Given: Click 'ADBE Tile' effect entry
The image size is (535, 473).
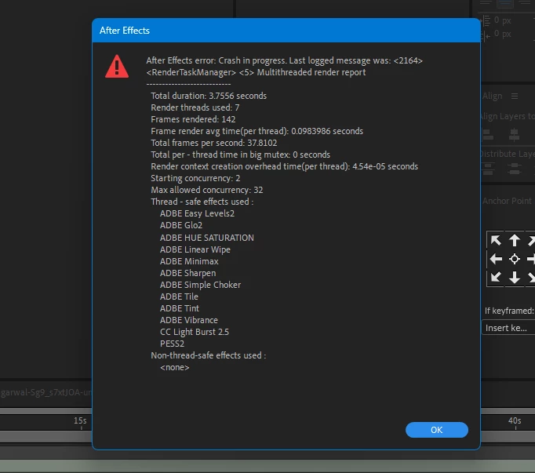Looking at the screenshot, I should [179, 297].
